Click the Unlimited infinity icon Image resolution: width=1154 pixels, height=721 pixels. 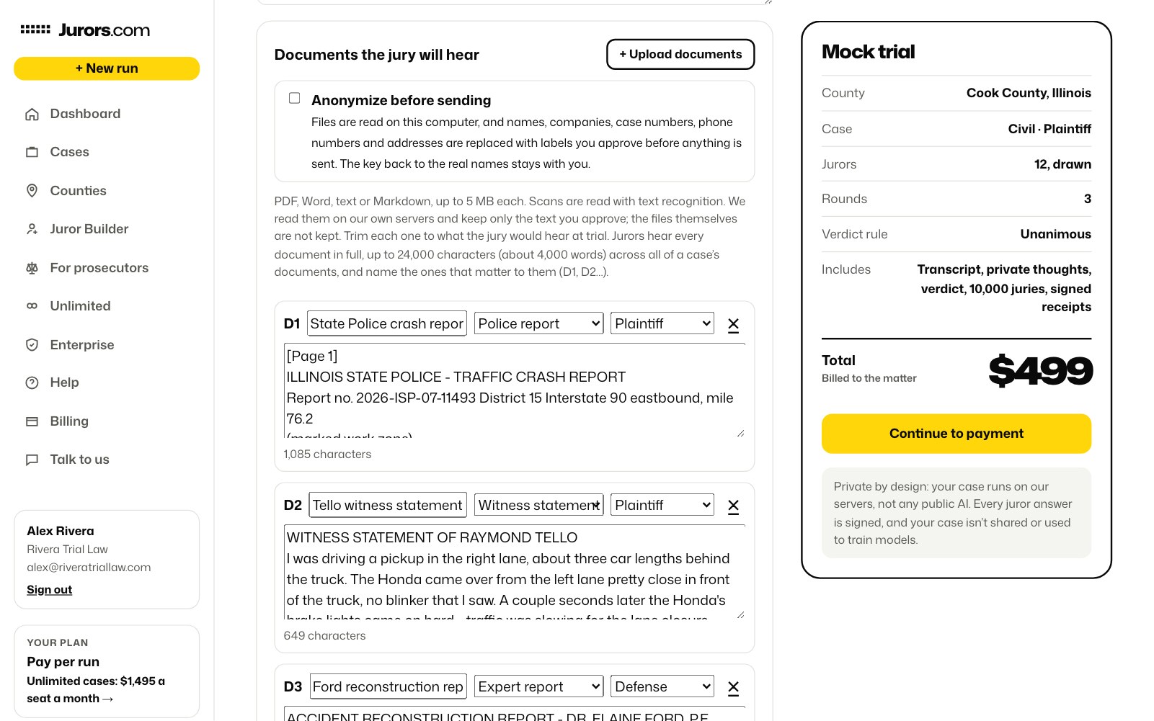tap(32, 306)
